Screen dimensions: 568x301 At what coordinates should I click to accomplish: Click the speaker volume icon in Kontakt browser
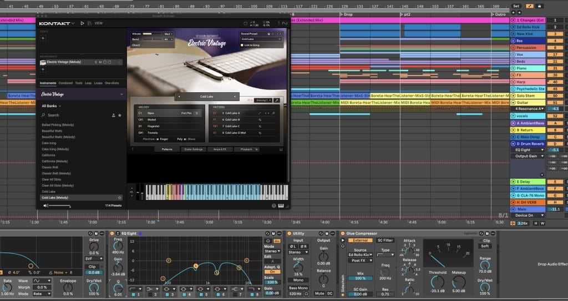tap(46, 205)
